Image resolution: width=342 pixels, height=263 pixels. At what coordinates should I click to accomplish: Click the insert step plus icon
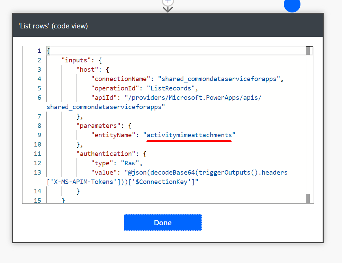(x=168, y=2)
